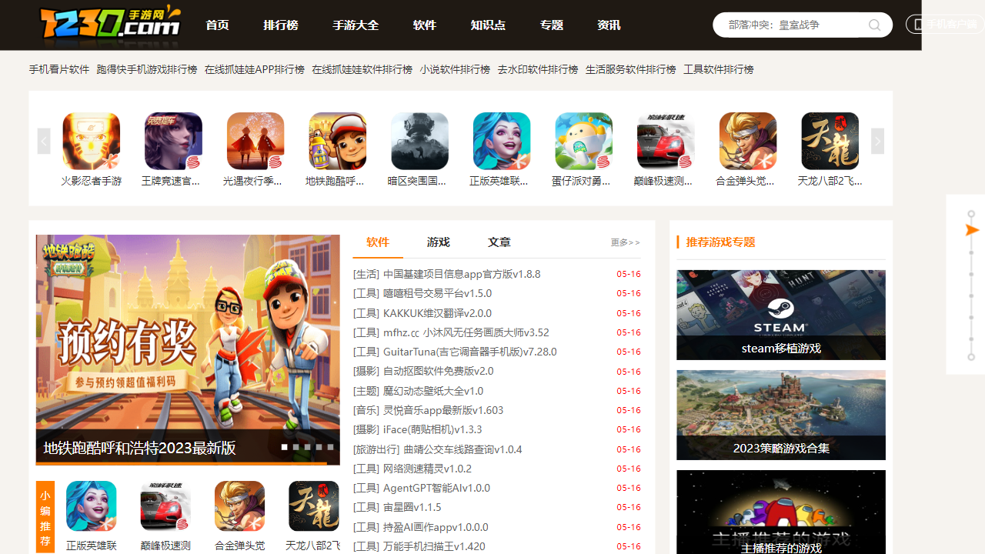The width and height of the screenshot is (985, 554).
Task: Click carousel previous arrow button
Action: [x=44, y=141]
